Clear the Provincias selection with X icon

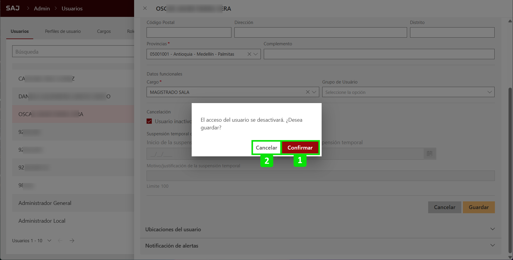249,54
